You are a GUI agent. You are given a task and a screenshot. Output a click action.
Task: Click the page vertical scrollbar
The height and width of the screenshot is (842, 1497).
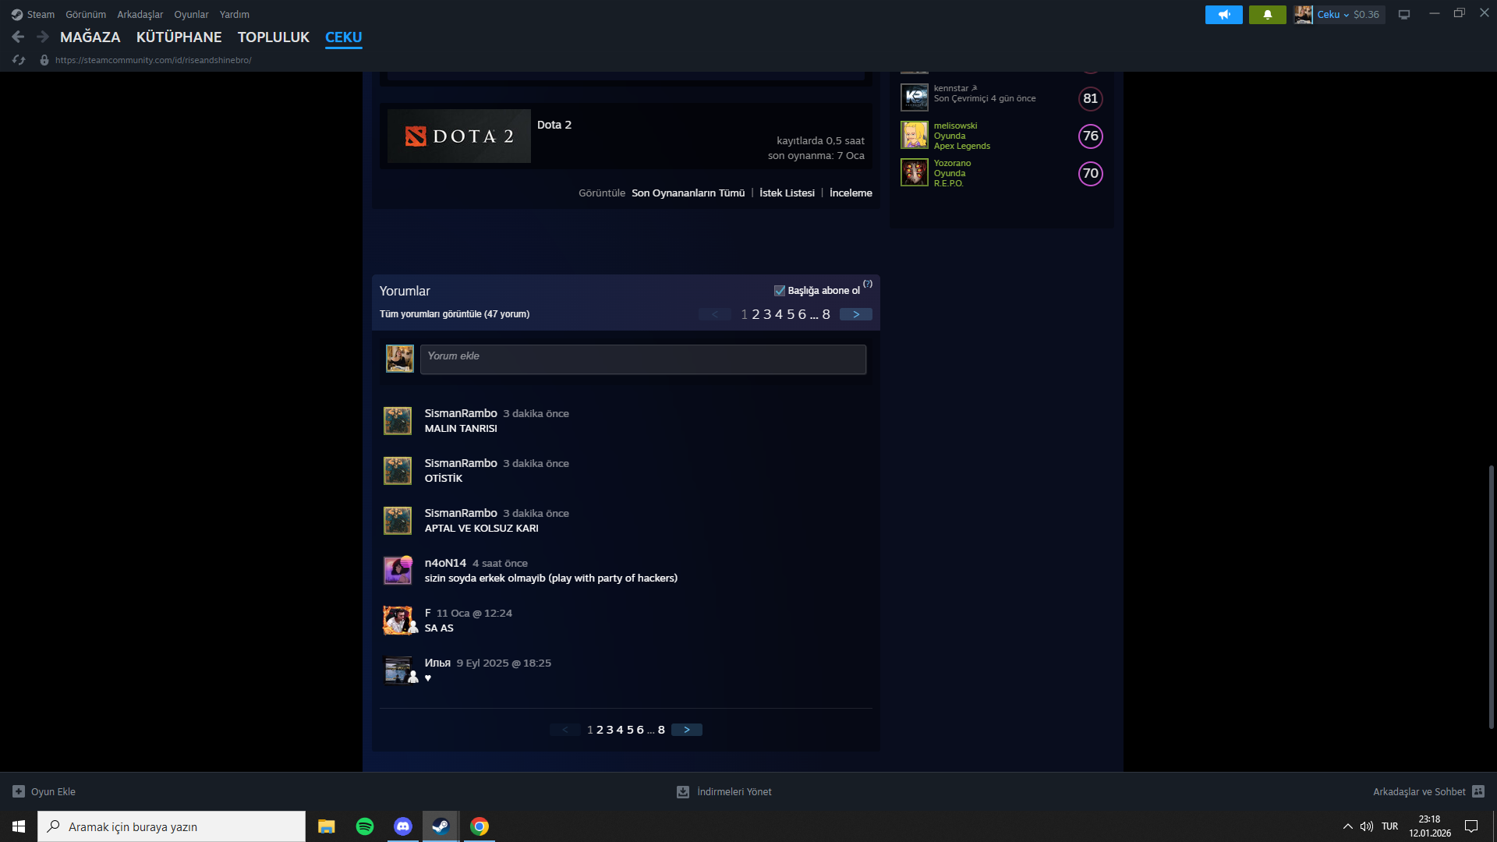[1491, 597]
